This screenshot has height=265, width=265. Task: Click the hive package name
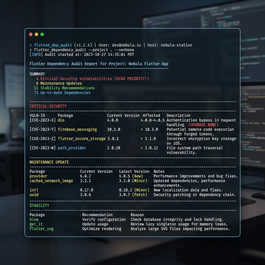(34, 219)
